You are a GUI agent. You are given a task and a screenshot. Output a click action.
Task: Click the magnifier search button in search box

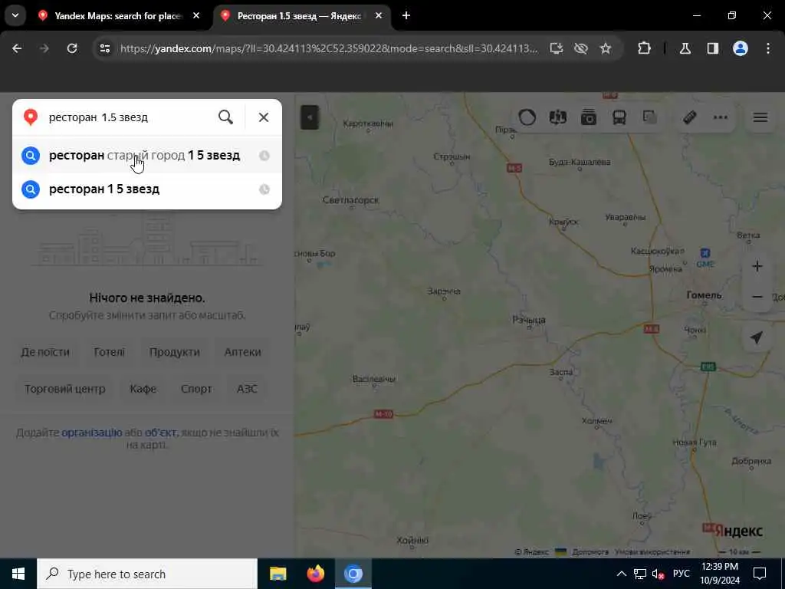(x=225, y=117)
